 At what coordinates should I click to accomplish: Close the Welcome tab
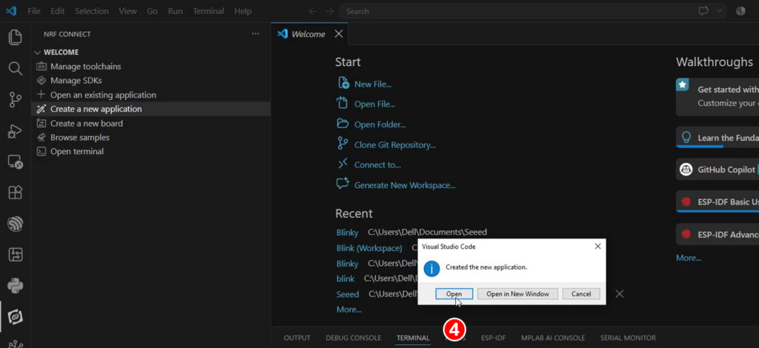click(339, 34)
